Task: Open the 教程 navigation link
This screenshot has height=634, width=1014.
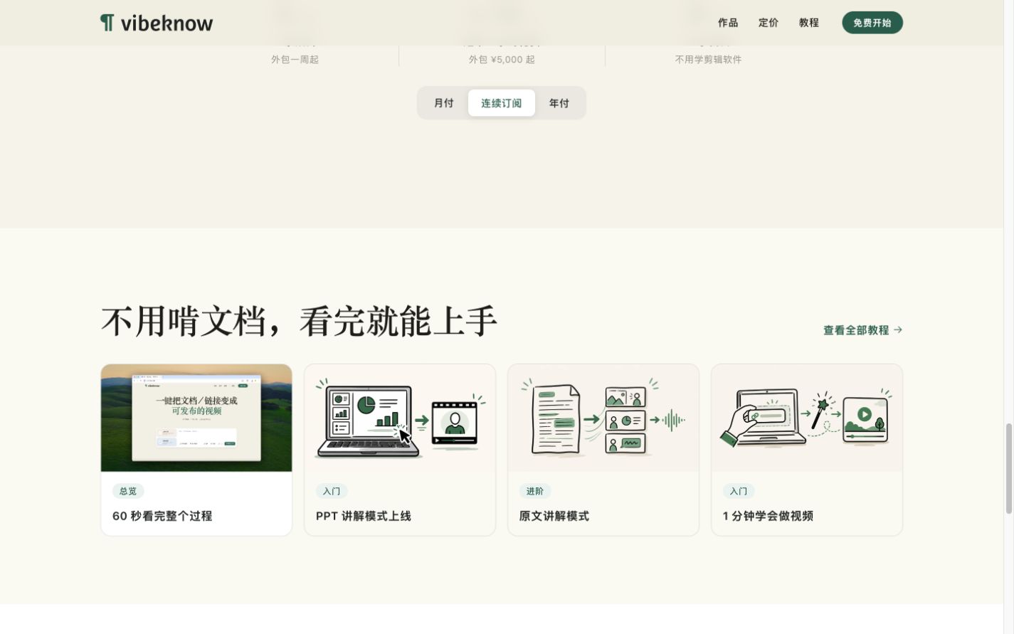Action: click(x=809, y=23)
